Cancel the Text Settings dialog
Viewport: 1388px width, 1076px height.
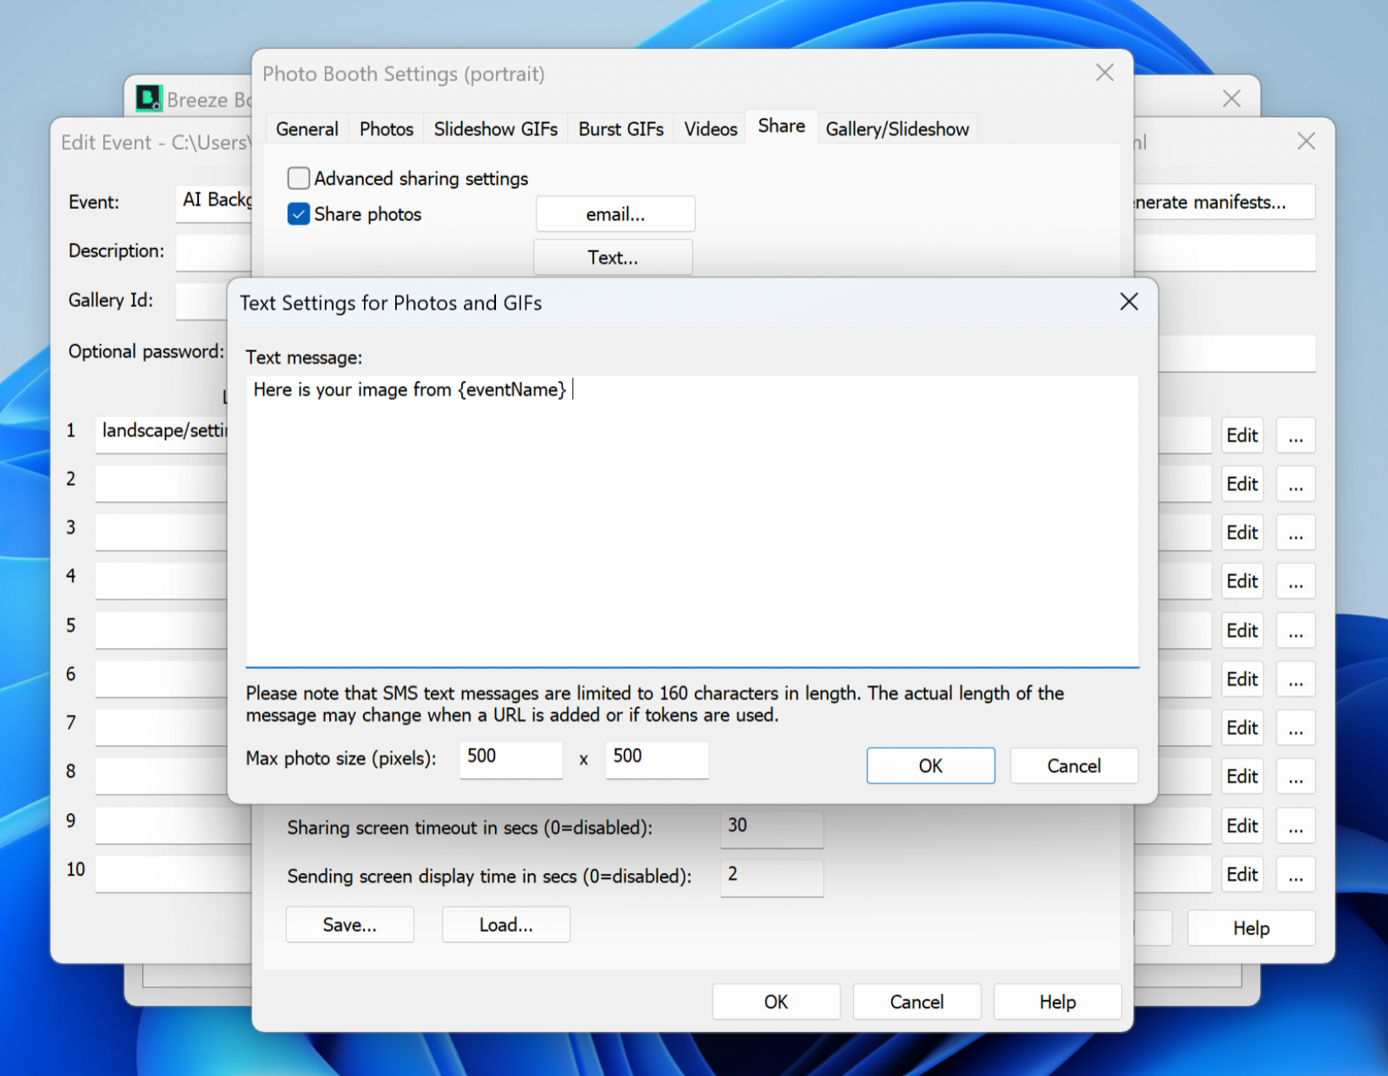coord(1073,766)
